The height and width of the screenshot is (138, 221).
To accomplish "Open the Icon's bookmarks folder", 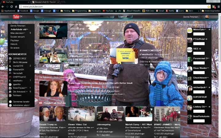I will point(180,11).
